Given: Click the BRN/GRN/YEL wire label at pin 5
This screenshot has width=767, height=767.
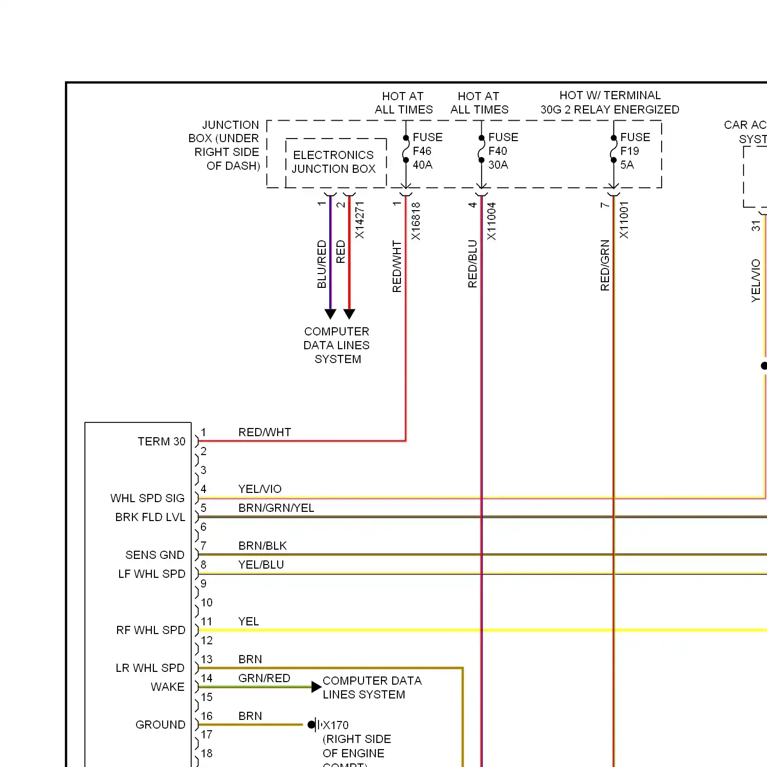Looking at the screenshot, I should [276, 508].
